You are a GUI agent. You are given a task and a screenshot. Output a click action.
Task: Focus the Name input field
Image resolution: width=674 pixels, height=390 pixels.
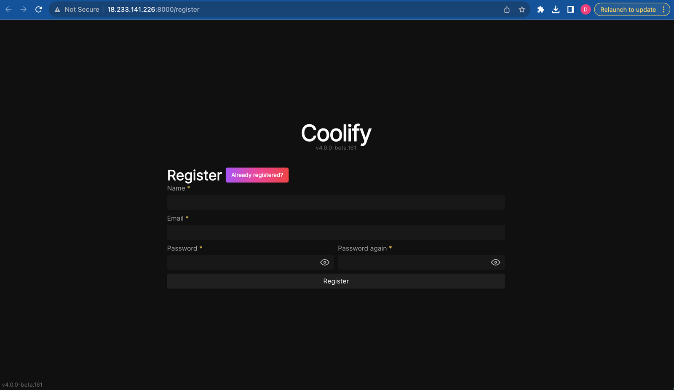336,202
